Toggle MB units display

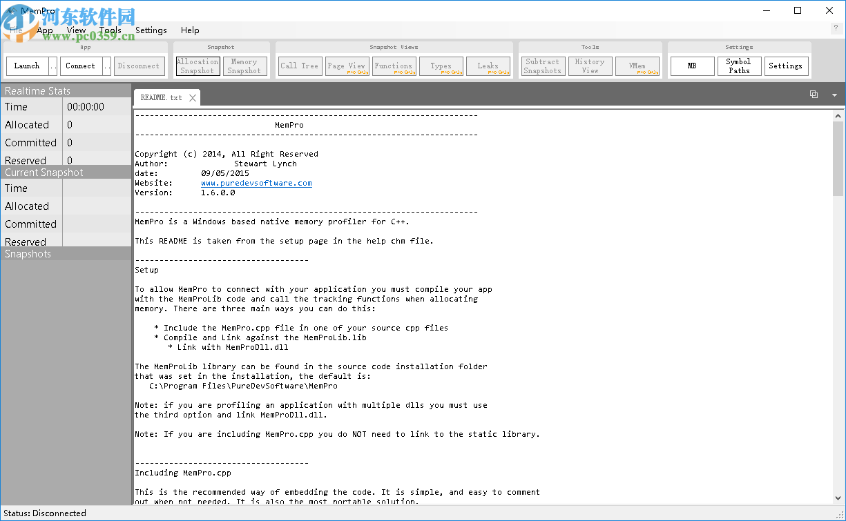pyautogui.click(x=692, y=66)
